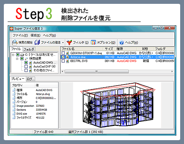Toggle the AutoCAD DWG tree checkbox
Image resolution: width=184 pixels, height=144 pixels.
click(26, 63)
